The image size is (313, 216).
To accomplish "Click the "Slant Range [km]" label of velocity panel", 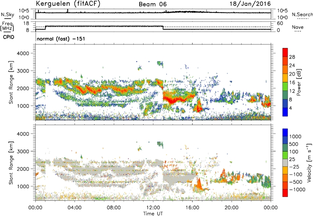I will tap(11, 163).
